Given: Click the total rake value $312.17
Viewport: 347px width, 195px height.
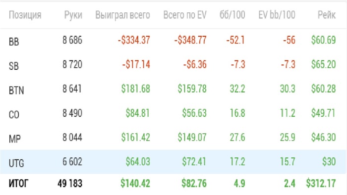Looking at the screenshot, I should tap(321, 183).
